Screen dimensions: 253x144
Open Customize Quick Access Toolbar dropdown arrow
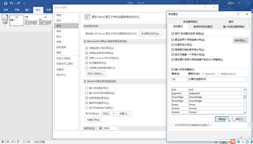coord(24,3)
